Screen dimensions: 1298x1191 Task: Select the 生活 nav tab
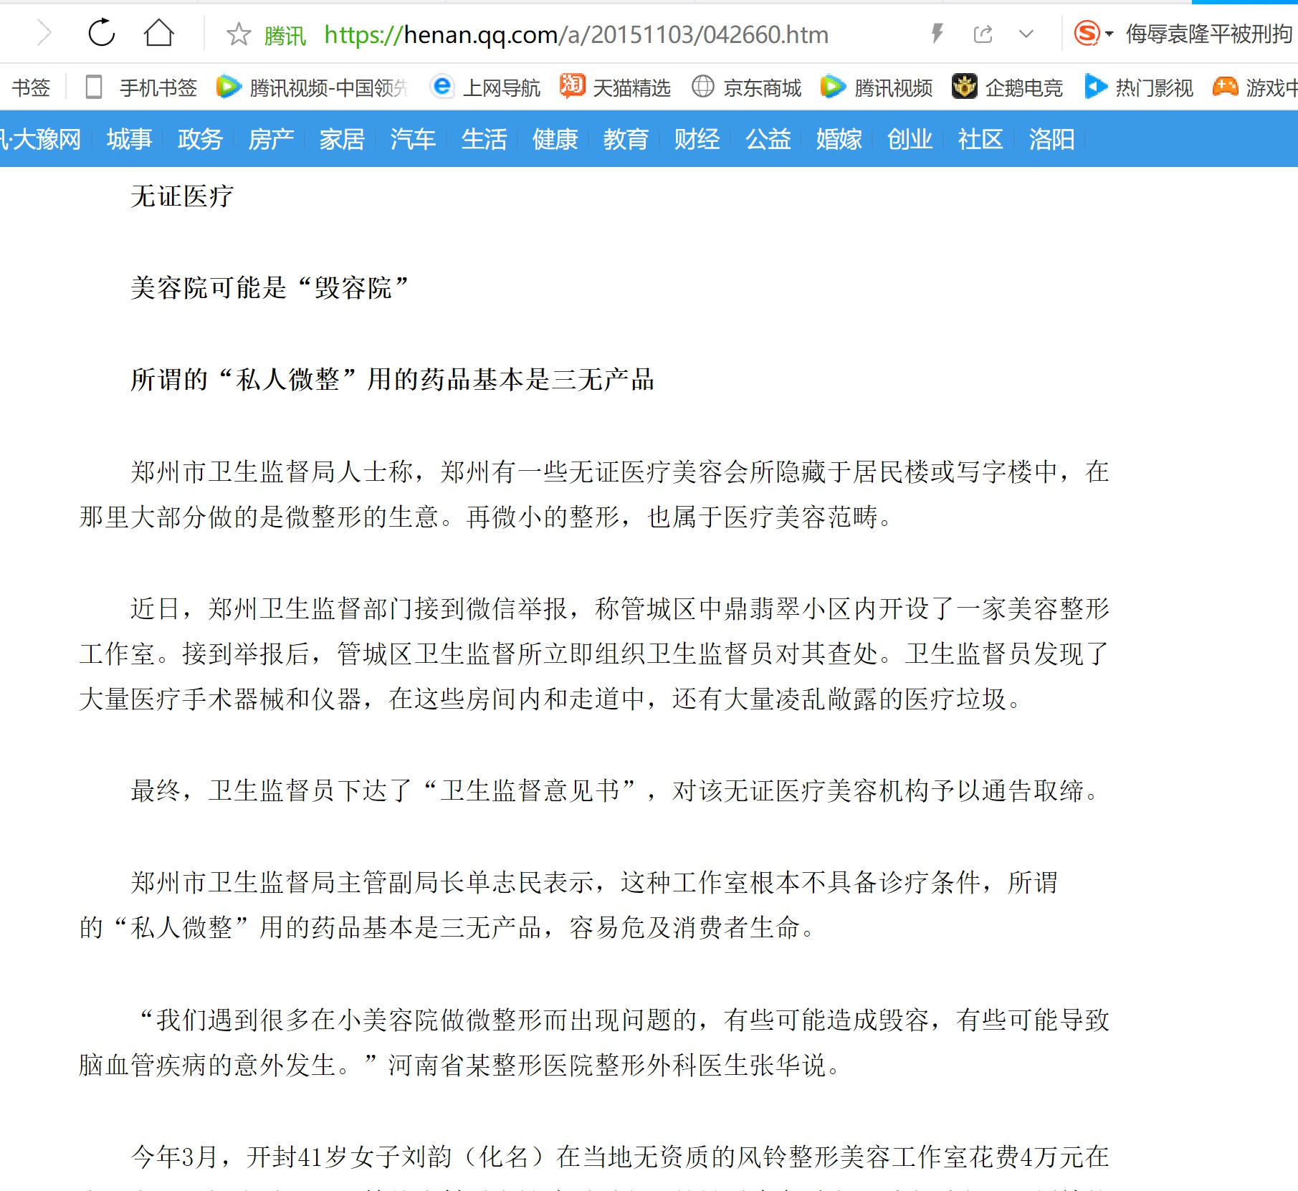[484, 139]
